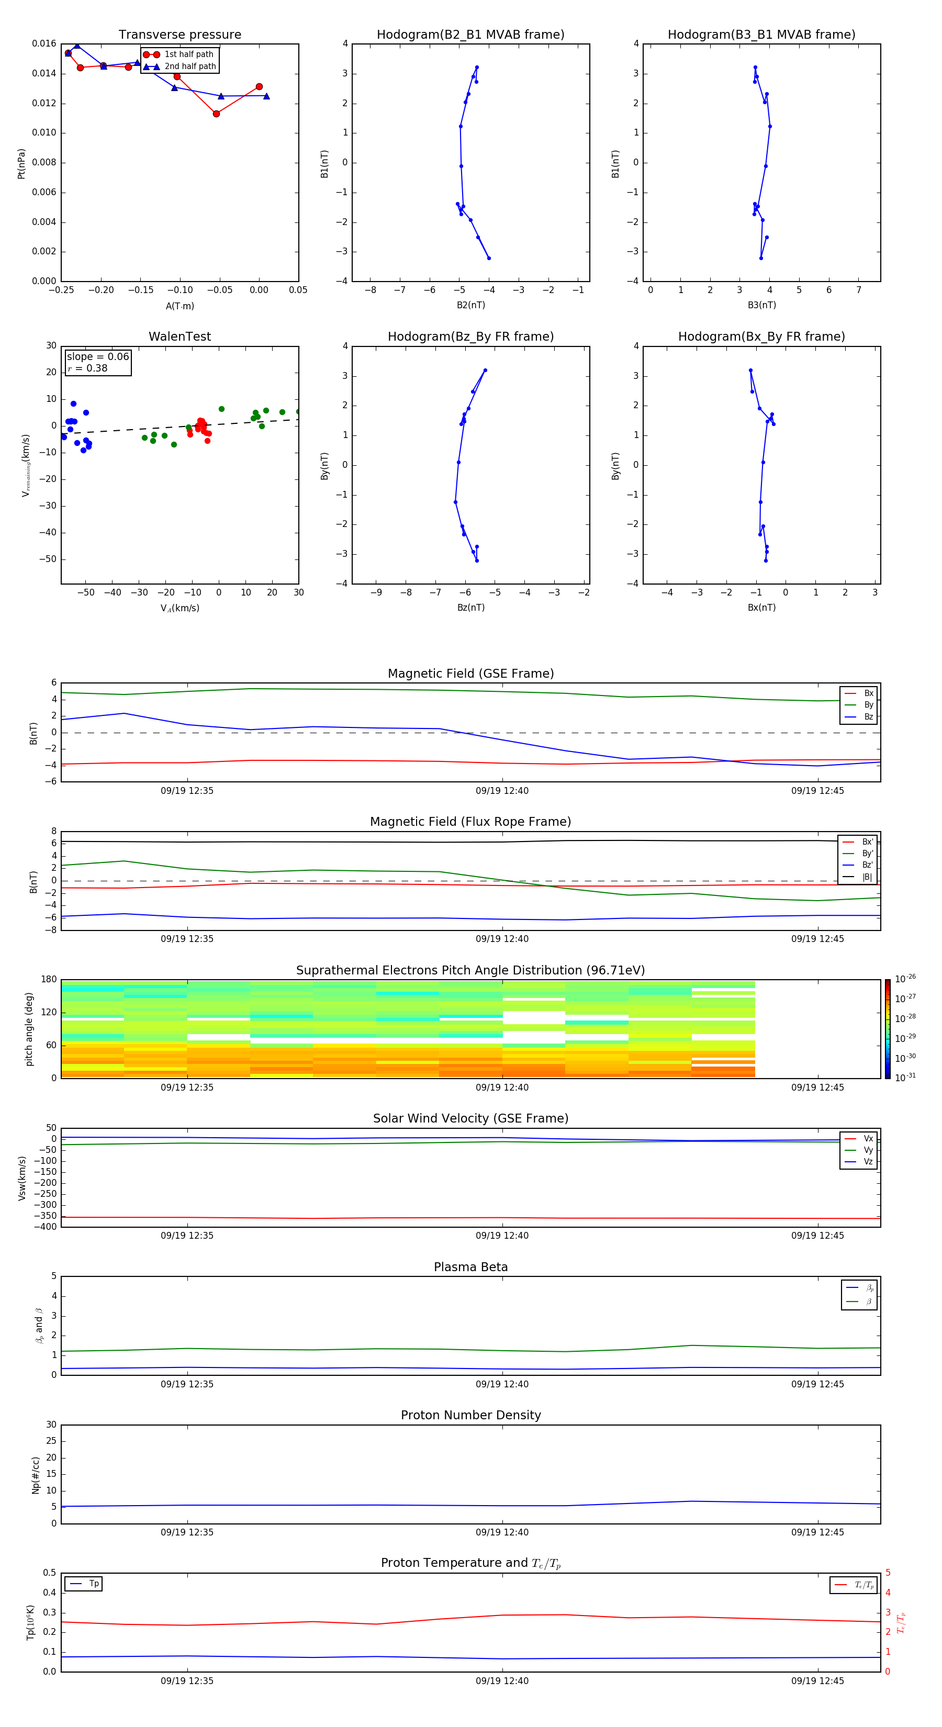Image resolution: width=942 pixels, height=1727 pixels.
Task: Select the "Hodogram(Bx_By FR frame)" title
Action: click(x=761, y=337)
